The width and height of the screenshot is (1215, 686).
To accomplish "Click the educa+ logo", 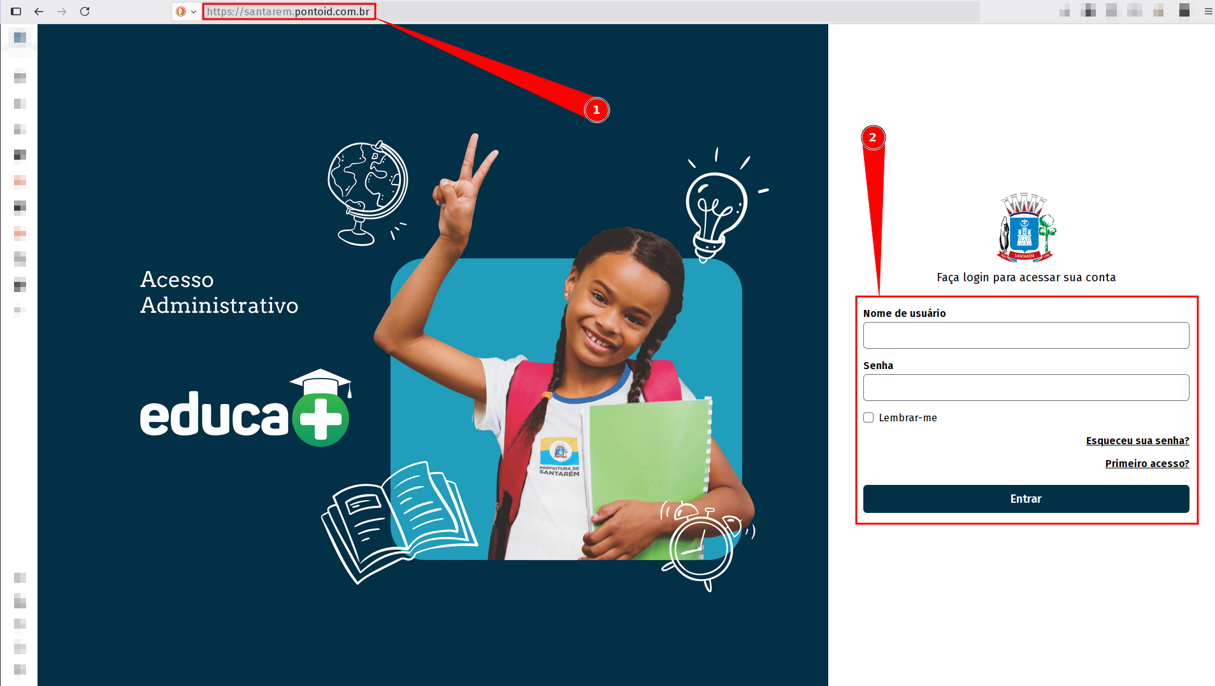I will coord(245,409).
